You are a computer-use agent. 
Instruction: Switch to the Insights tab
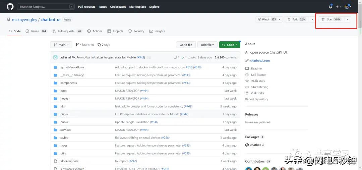pos(157,31)
